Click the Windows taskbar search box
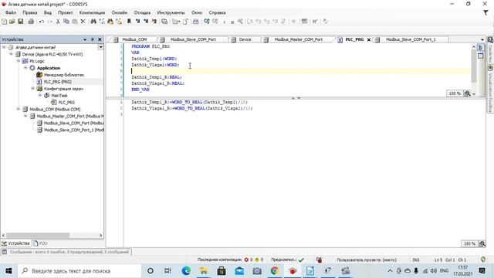Viewport: 494px width, 278px height. (x=80, y=271)
